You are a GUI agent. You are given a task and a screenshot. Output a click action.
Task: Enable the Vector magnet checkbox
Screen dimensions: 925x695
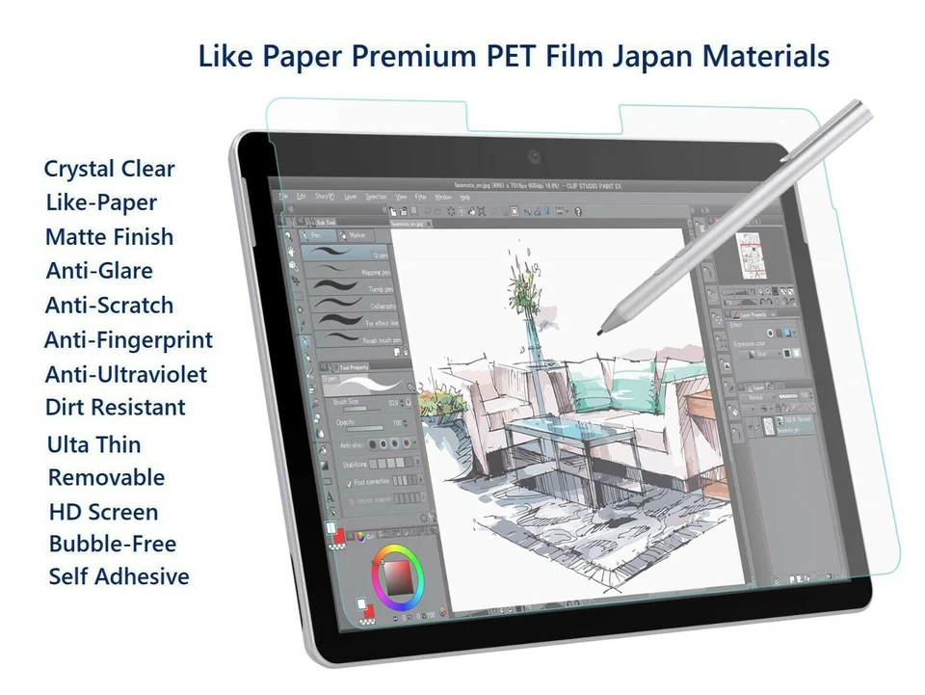353,500
